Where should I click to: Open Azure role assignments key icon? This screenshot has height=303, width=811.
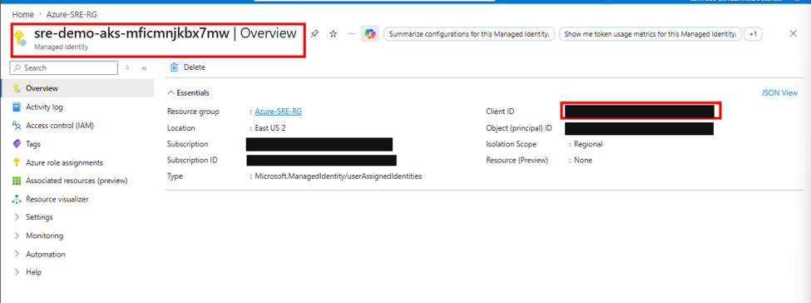[17, 162]
